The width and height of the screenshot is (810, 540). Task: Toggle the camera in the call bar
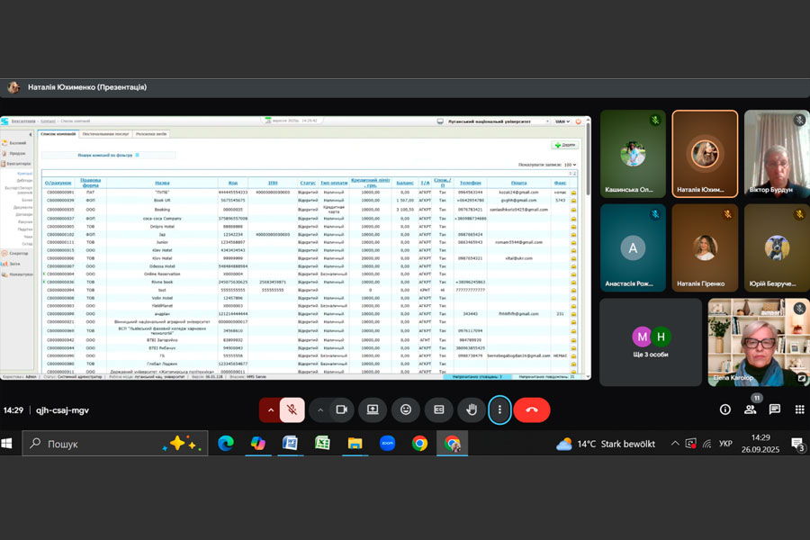[341, 409]
